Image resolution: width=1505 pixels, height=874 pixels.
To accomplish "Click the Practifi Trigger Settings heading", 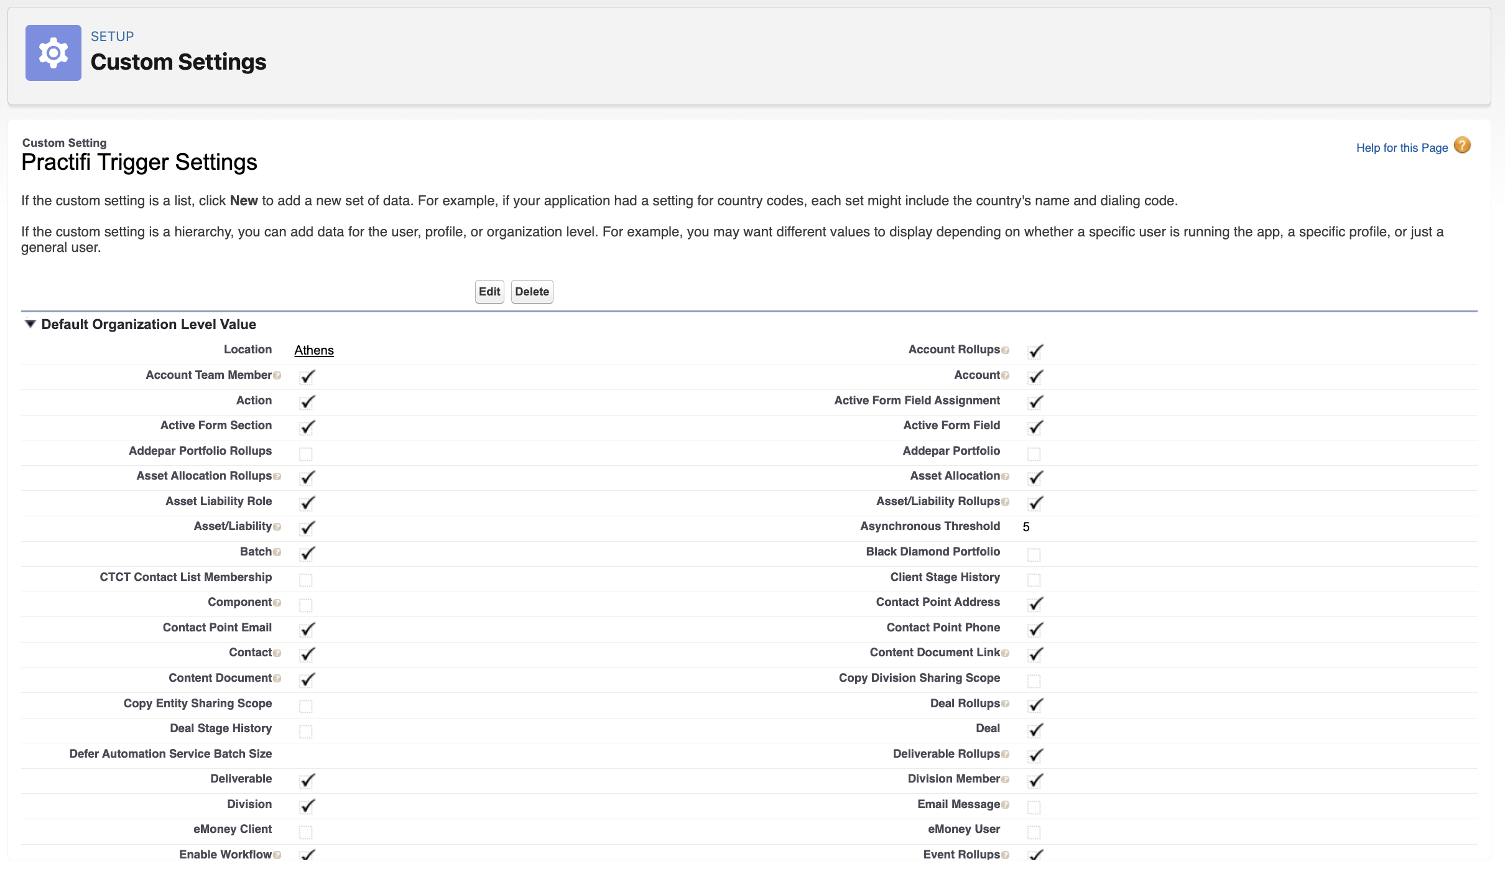I will tap(139, 162).
